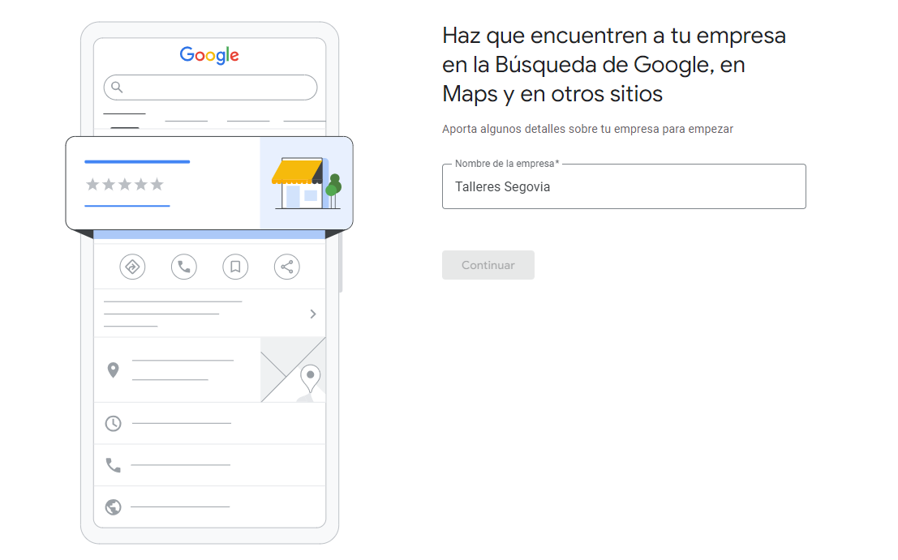This screenshot has height=560, width=898.
Task: Click the search bar in the phone mockup
Action: click(x=219, y=88)
